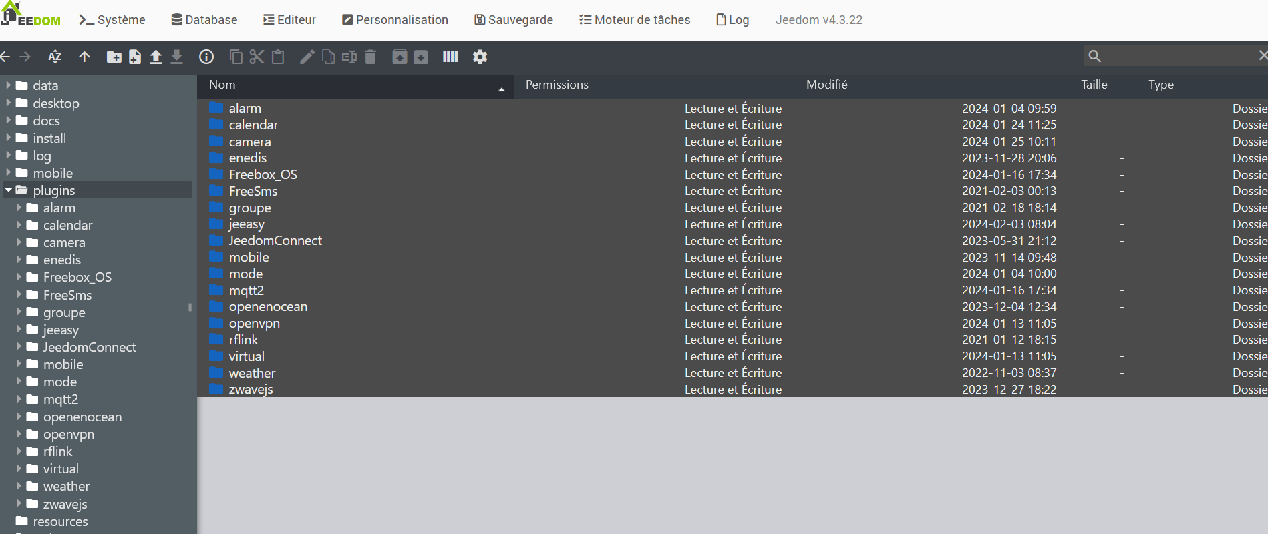Image resolution: width=1268 pixels, height=534 pixels.
Task: Create a new folder
Action: pyautogui.click(x=114, y=57)
